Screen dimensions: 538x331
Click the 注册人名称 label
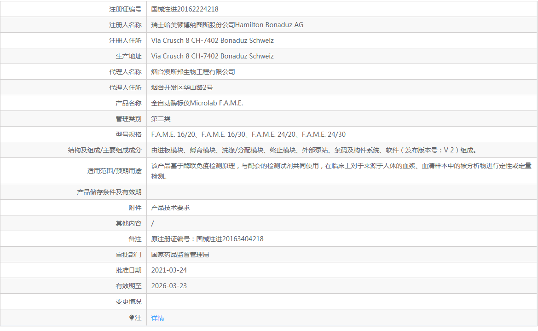pyautogui.click(x=125, y=25)
